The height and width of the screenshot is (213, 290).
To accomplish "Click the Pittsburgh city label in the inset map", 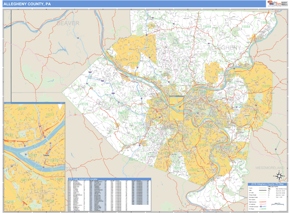I will pos(46,156).
